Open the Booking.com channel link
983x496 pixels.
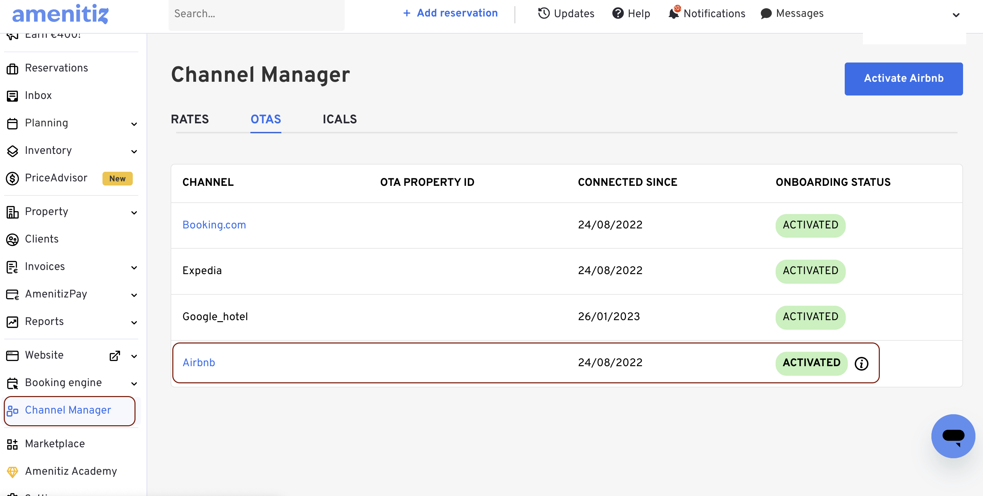214,225
